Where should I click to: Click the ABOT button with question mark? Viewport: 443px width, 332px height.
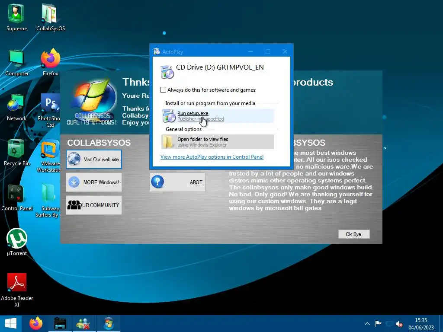[x=177, y=182]
